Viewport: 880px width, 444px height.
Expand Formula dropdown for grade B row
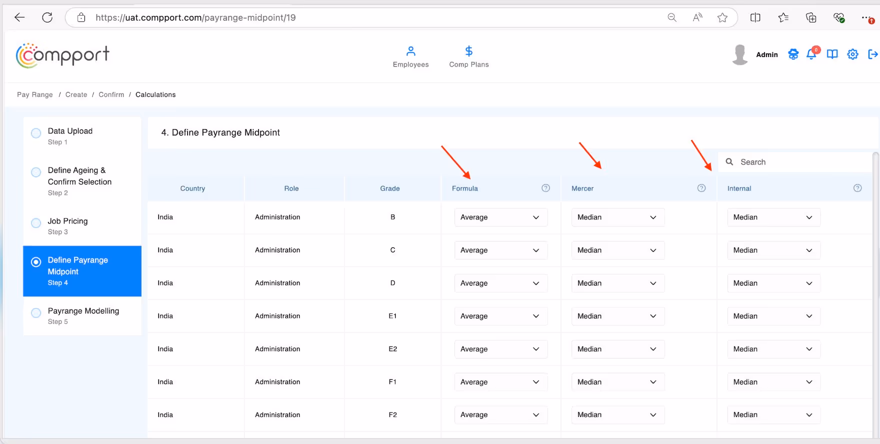(501, 217)
